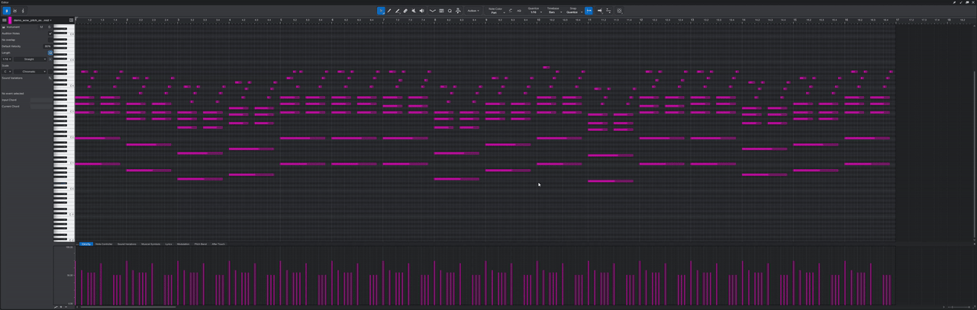Open the Quantize 1/16 dropdown
The image size is (977, 310).
point(534,12)
